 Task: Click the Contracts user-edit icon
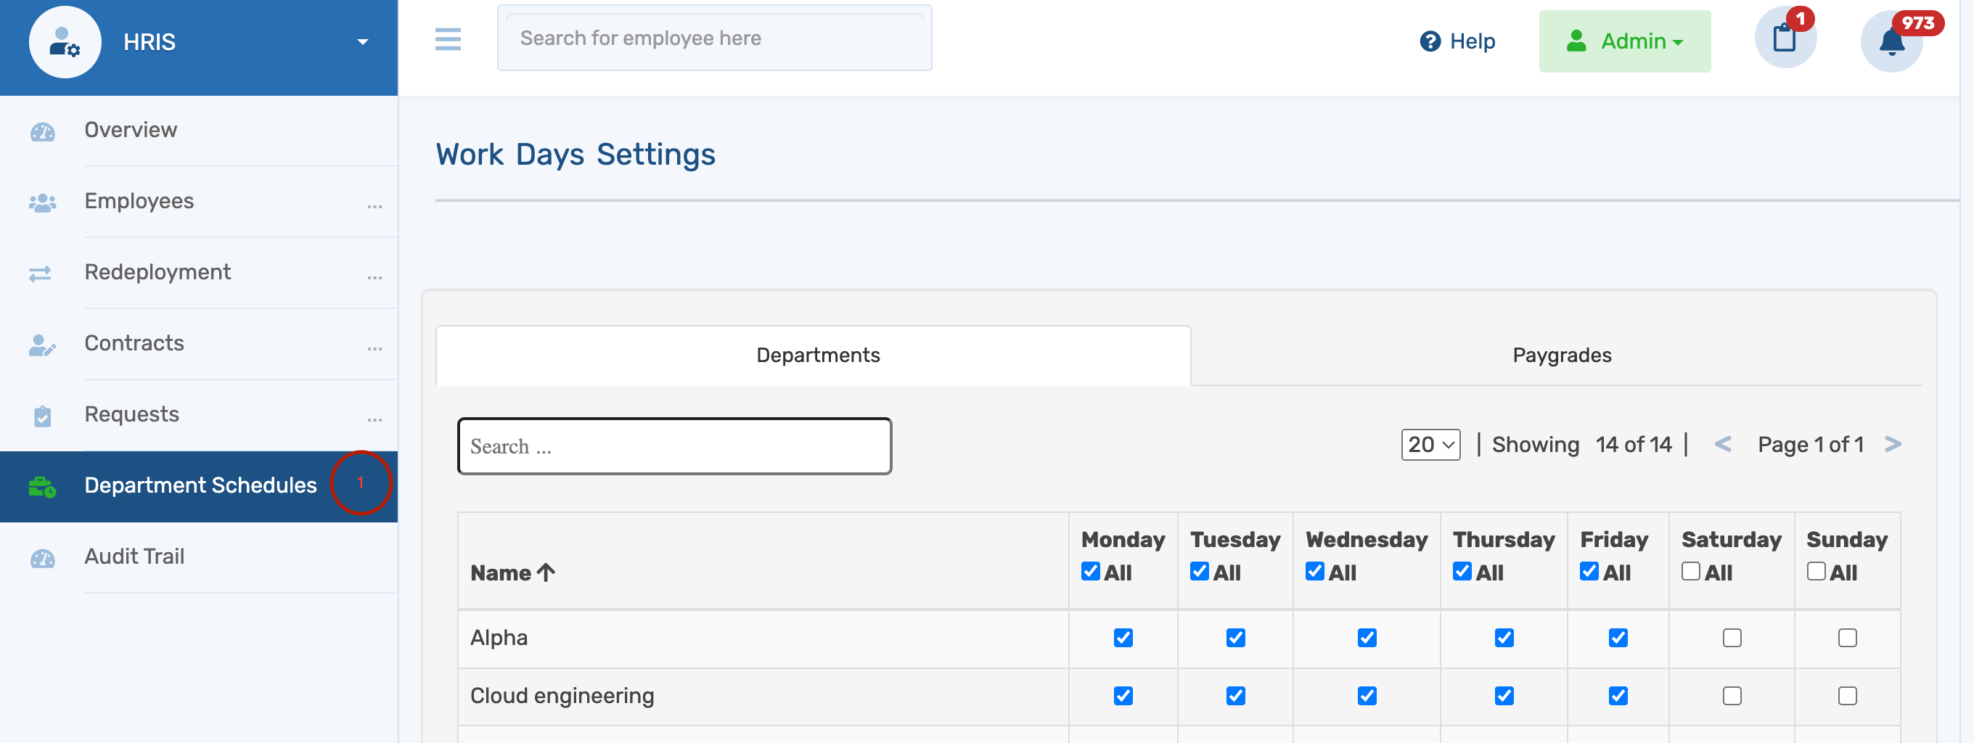pos(42,345)
